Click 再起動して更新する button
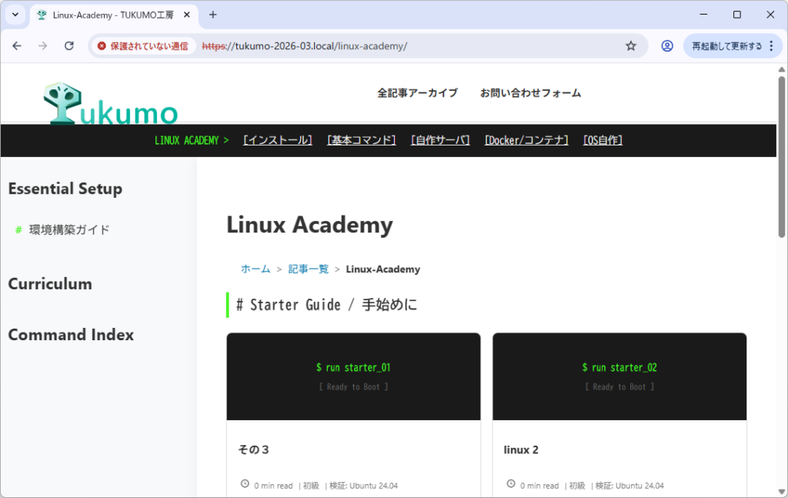 pyautogui.click(x=726, y=46)
